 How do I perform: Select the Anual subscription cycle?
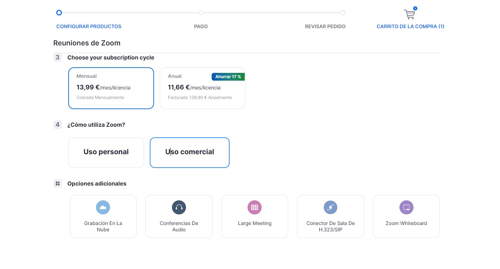point(203,88)
